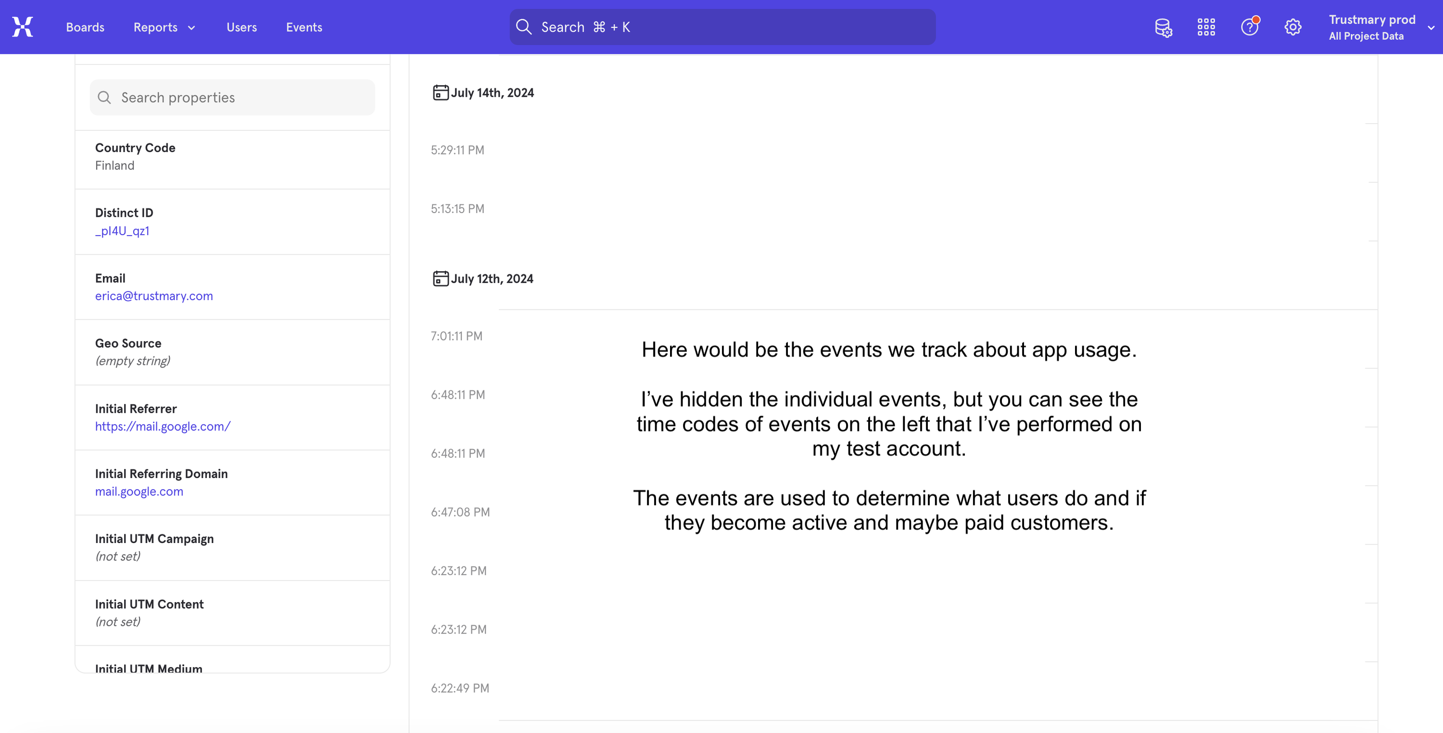Focus the Search properties field
The height and width of the screenshot is (733, 1443).
pyautogui.click(x=241, y=98)
